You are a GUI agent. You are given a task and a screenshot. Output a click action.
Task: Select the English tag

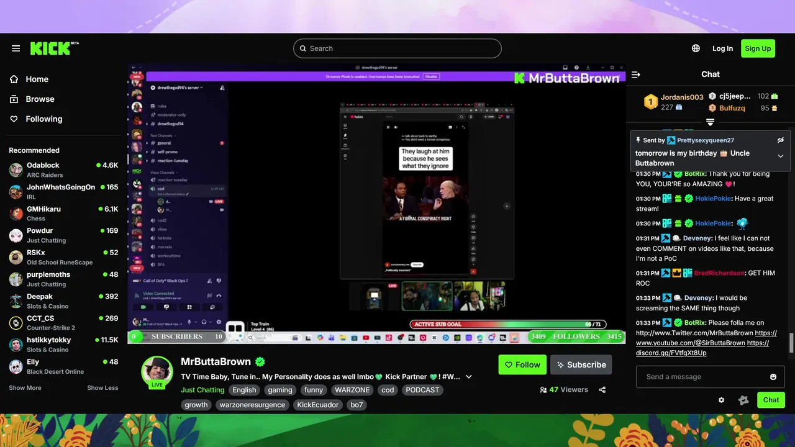tap(244, 390)
